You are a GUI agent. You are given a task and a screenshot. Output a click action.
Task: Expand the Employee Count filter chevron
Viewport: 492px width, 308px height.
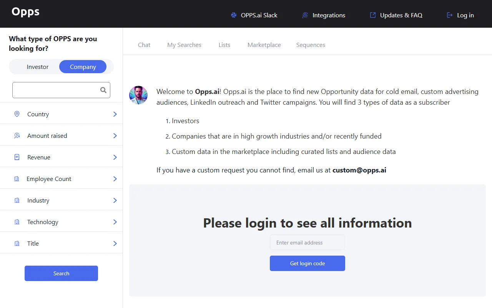[115, 179]
